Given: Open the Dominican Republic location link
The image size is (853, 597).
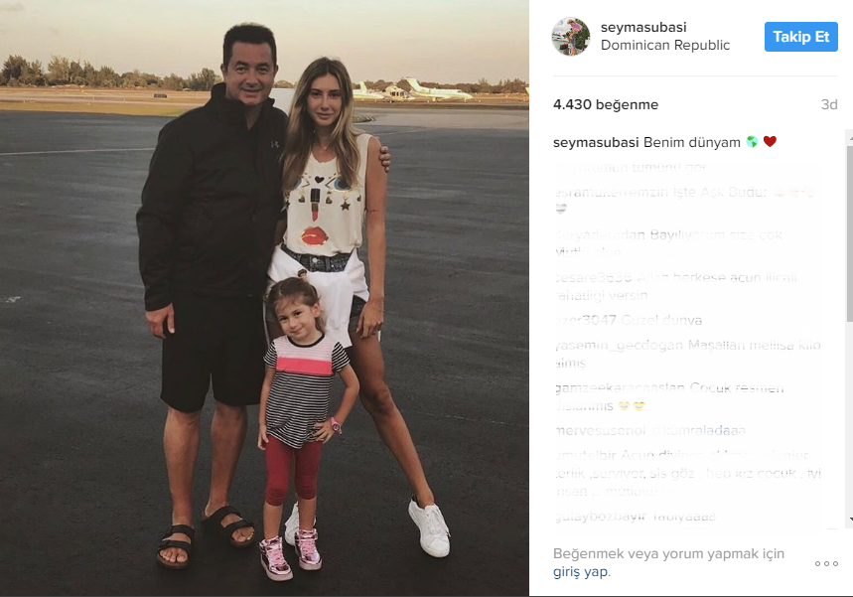Looking at the screenshot, I should [x=664, y=45].
